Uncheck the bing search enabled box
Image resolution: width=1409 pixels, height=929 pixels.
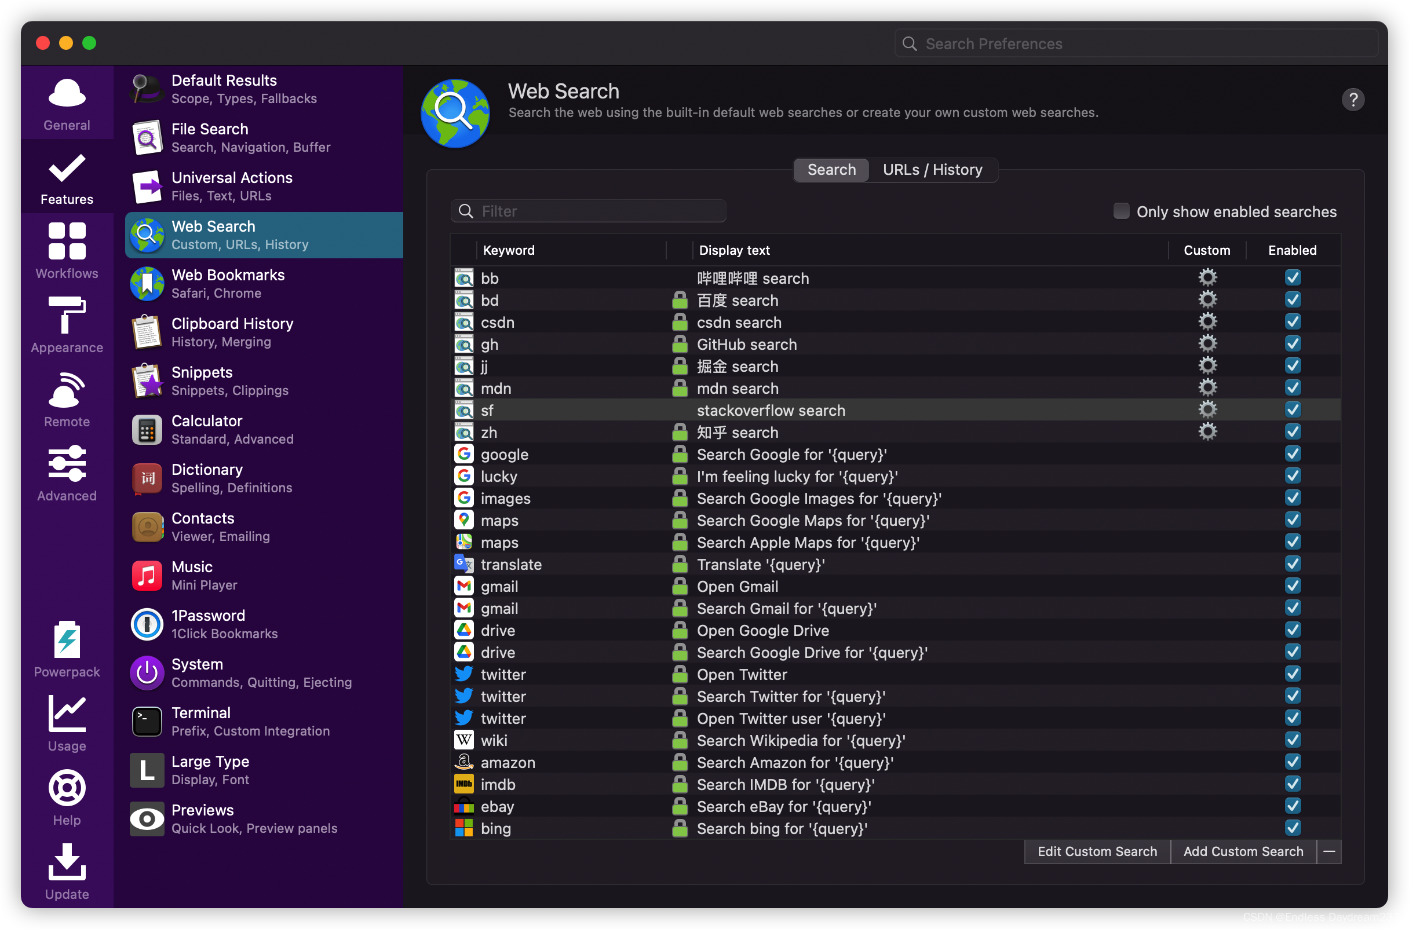1293,828
